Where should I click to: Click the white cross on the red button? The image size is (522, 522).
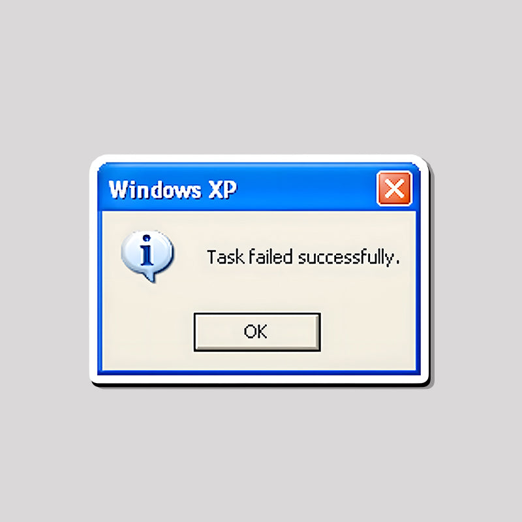(x=395, y=189)
